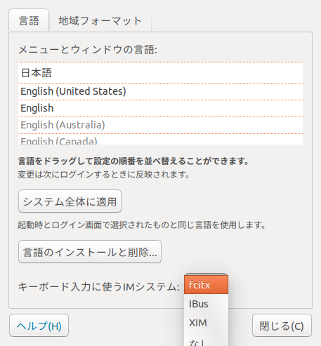This screenshot has width=321, height=346.
Task: Open the 地域フォーマット tab
Action: click(100, 20)
